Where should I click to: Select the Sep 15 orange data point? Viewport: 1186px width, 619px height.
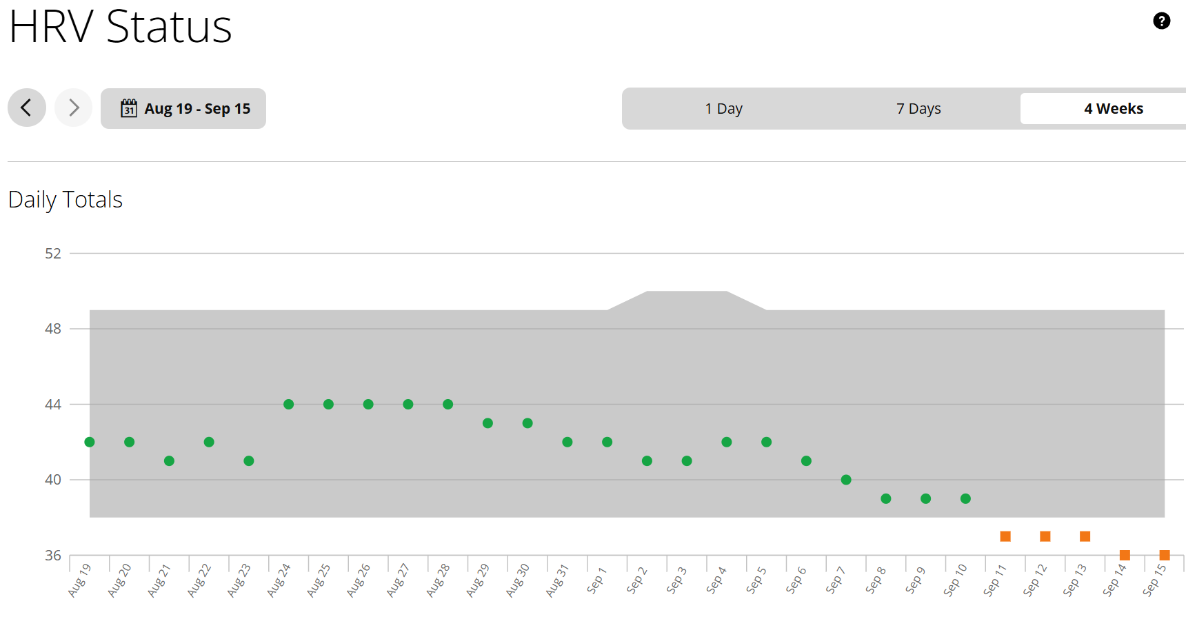1165,555
